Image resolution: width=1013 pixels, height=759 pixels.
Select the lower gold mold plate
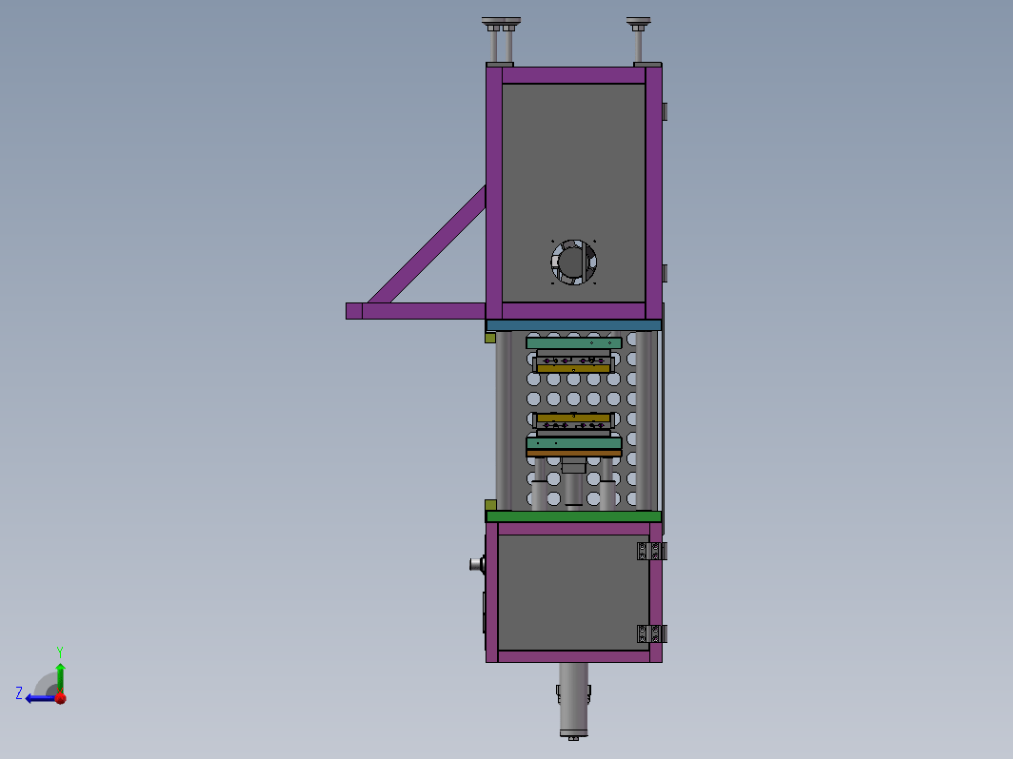(574, 418)
